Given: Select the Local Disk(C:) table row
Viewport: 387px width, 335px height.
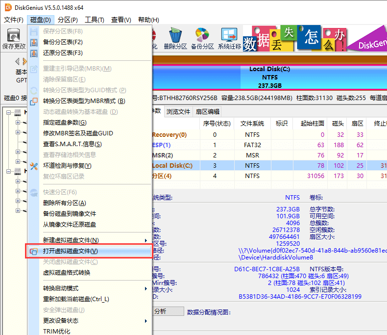Looking at the screenshot, I should (x=269, y=165).
